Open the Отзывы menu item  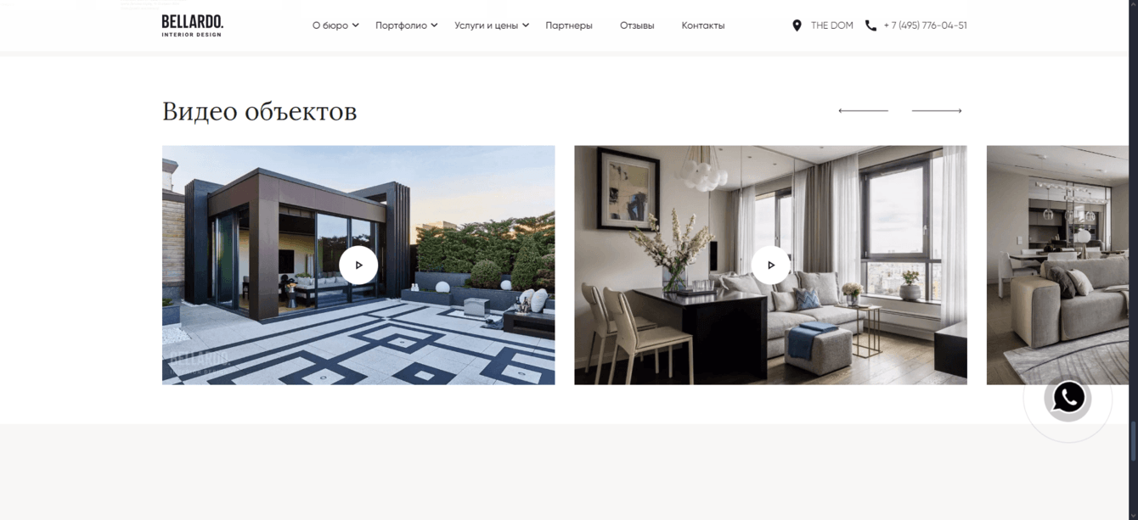pos(637,25)
